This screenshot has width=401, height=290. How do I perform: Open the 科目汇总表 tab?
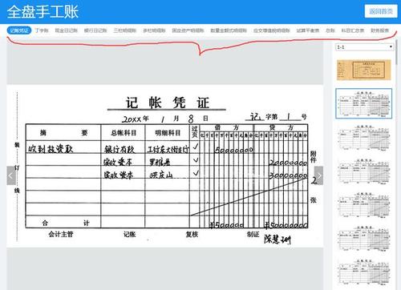pos(353,30)
